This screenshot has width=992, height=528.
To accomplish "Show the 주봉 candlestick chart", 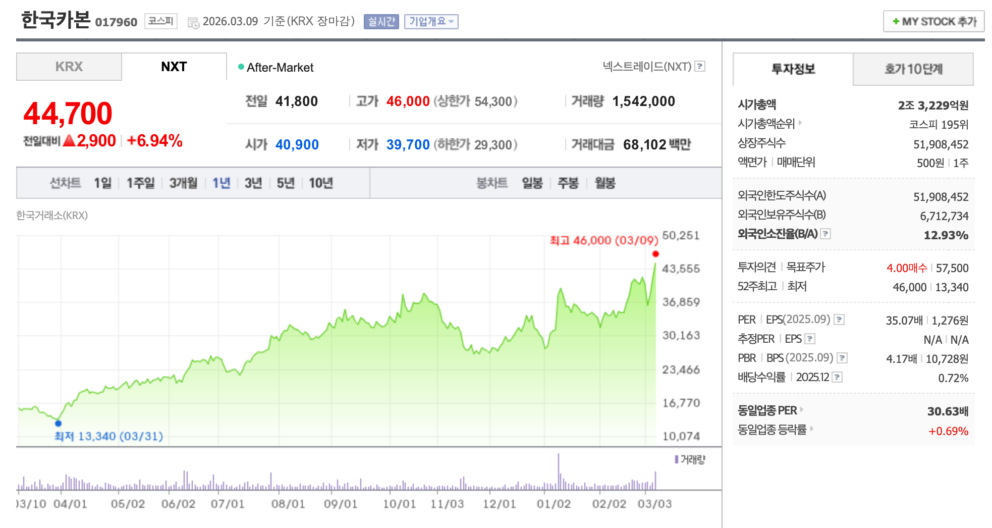I will [568, 183].
